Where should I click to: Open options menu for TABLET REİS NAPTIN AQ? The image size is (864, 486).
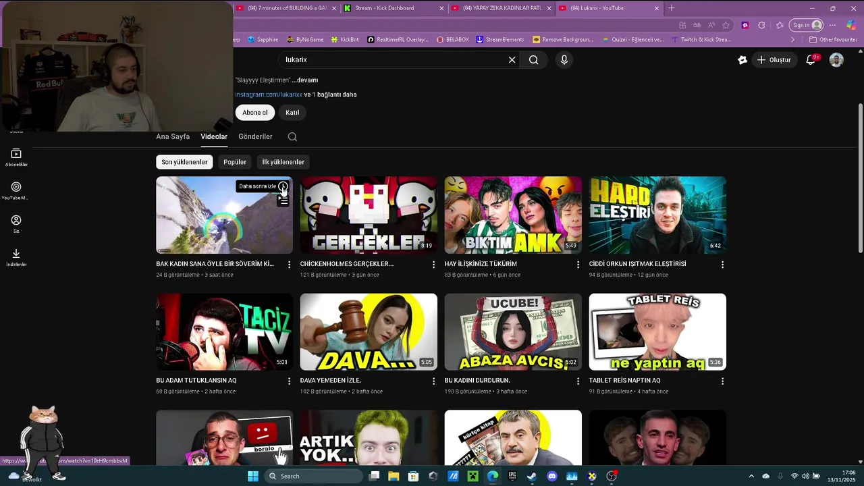722,381
